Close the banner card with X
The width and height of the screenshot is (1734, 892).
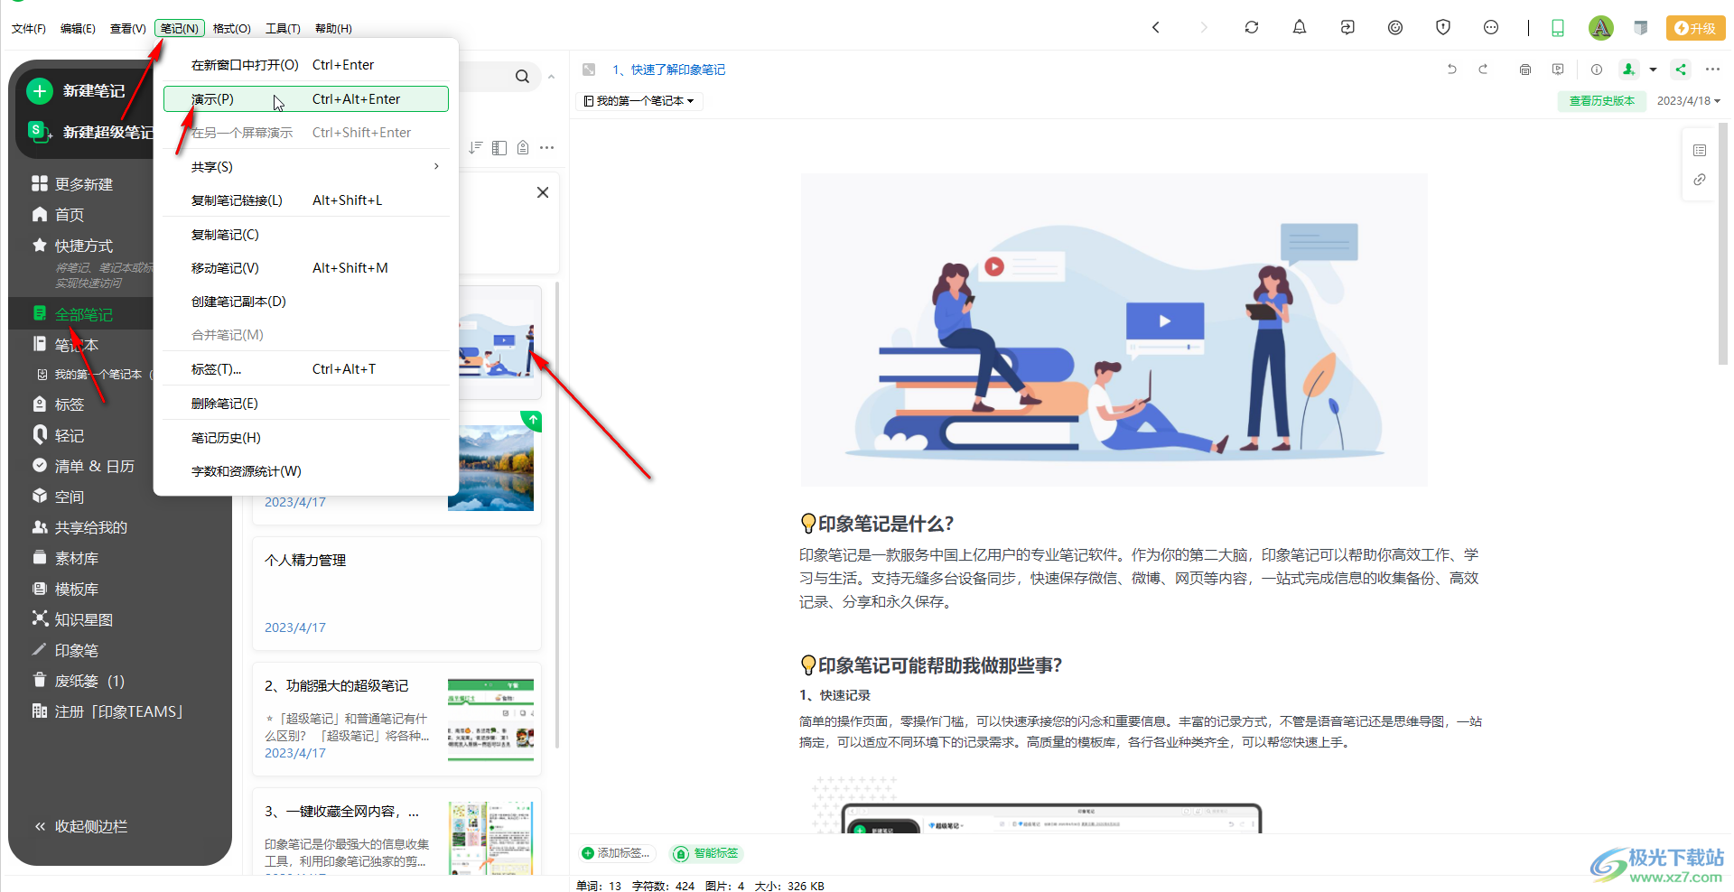(543, 192)
